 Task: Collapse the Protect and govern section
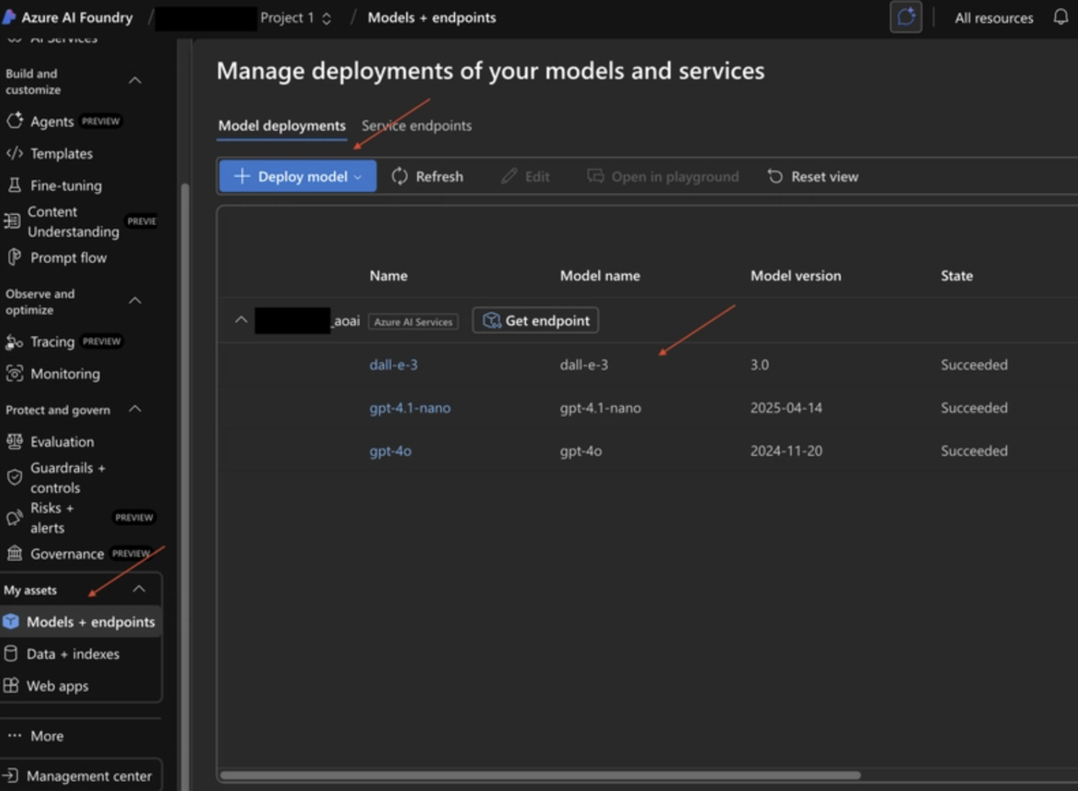click(135, 408)
